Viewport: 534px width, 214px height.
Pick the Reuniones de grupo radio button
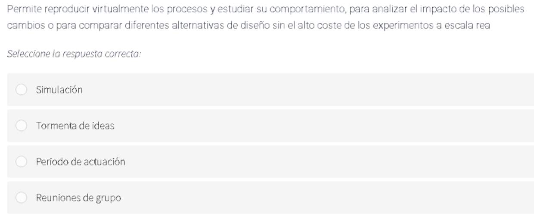(21, 198)
